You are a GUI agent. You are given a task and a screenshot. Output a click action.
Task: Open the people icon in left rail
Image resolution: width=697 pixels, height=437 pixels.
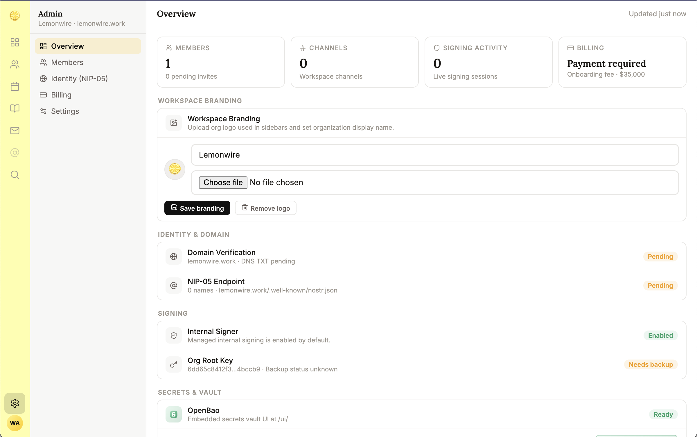coord(15,64)
